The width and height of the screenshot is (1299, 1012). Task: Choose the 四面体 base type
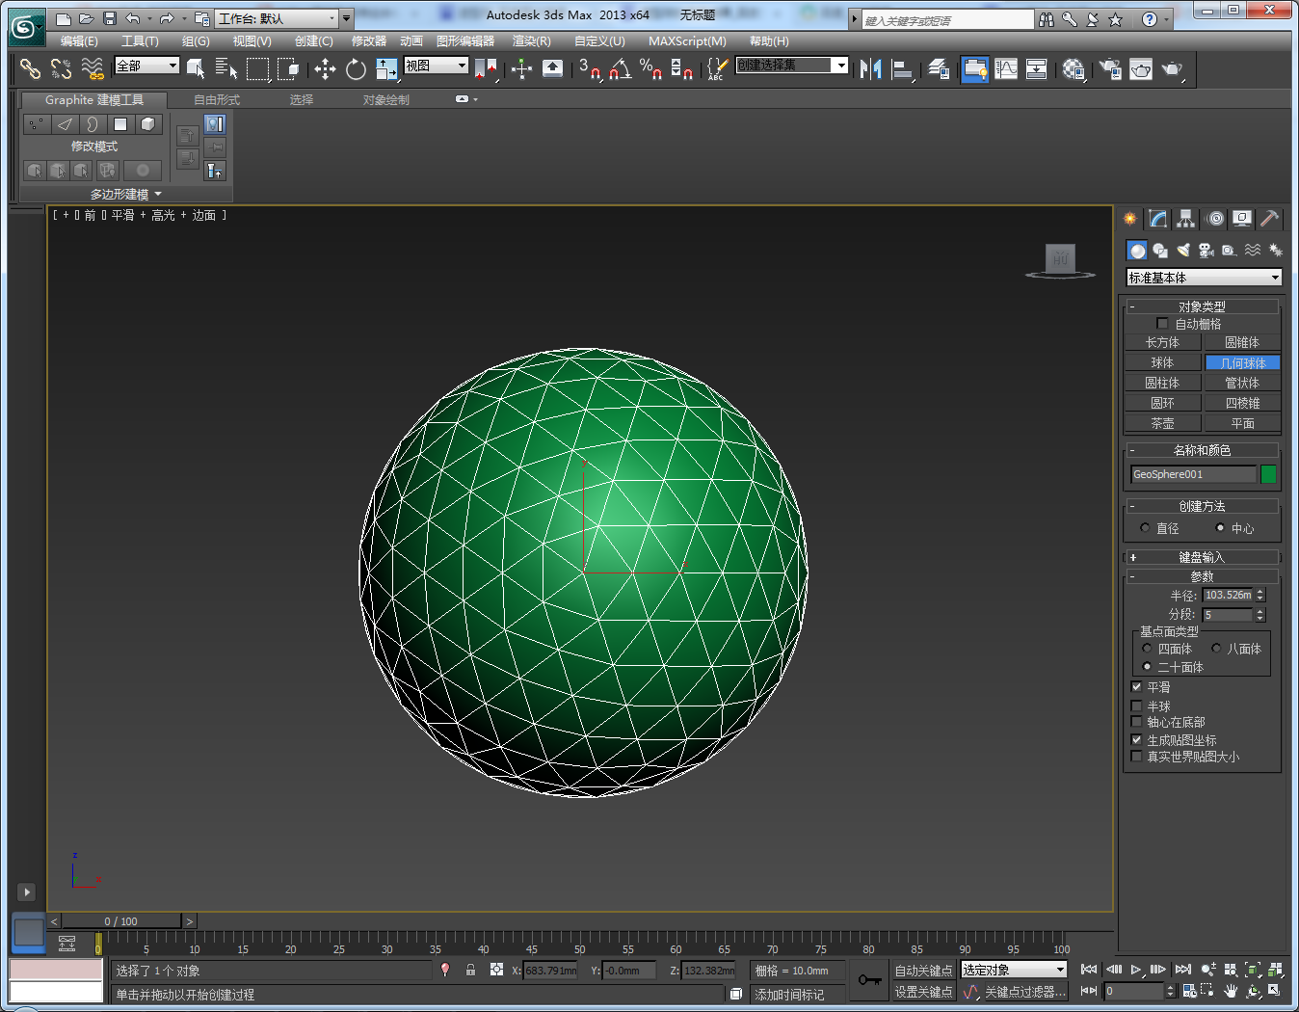click(1147, 649)
